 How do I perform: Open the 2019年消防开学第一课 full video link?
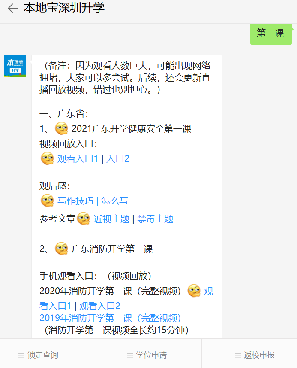[x=110, y=318]
